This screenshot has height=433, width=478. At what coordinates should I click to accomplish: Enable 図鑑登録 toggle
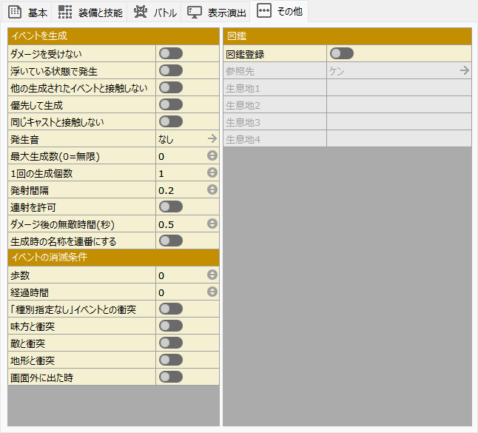click(x=341, y=53)
